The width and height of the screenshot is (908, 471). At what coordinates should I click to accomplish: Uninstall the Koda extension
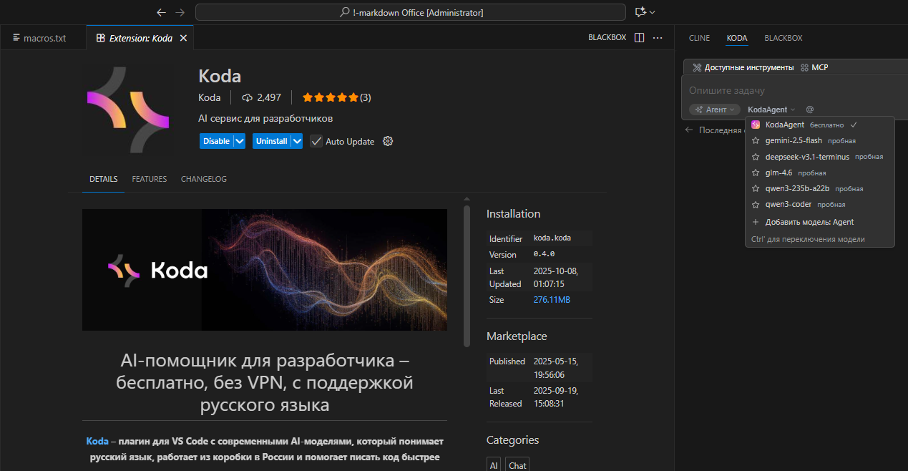click(271, 141)
